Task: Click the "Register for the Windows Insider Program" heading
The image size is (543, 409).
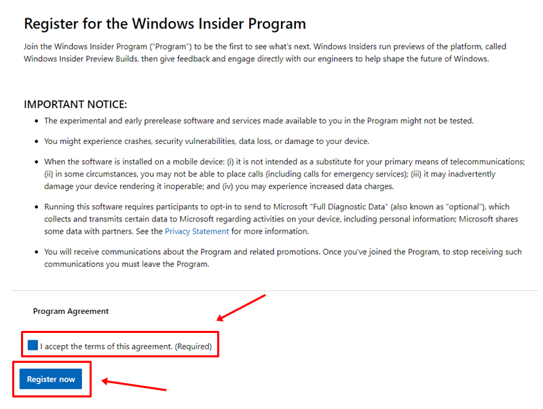Action: coord(165,24)
